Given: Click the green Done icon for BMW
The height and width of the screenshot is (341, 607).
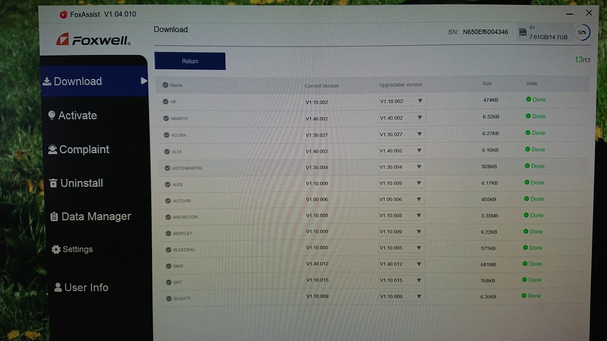Looking at the screenshot, I should click(x=525, y=264).
